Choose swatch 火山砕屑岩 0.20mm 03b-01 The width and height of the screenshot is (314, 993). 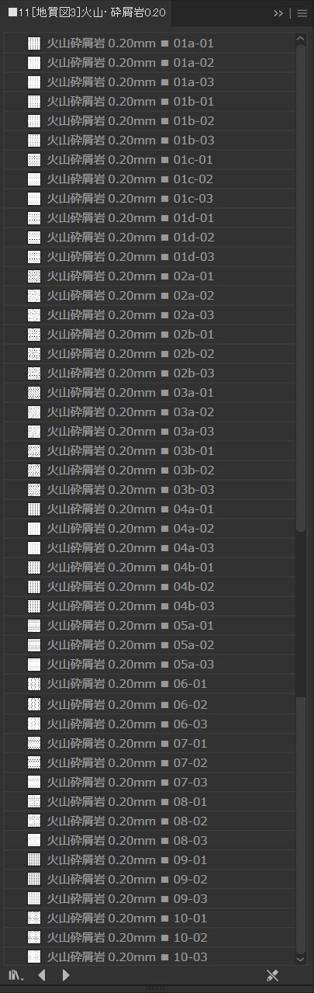click(x=149, y=451)
